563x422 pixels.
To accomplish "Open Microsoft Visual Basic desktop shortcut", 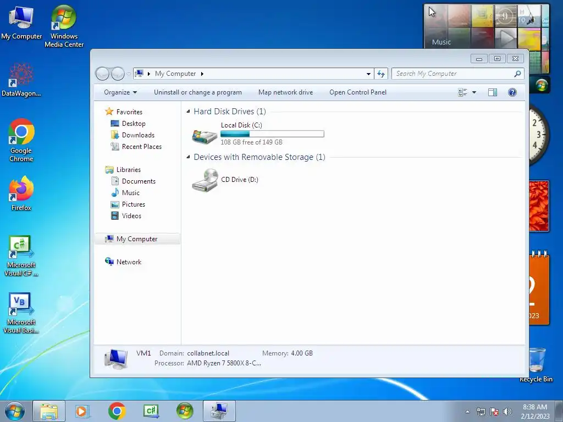I will pyautogui.click(x=21, y=313).
